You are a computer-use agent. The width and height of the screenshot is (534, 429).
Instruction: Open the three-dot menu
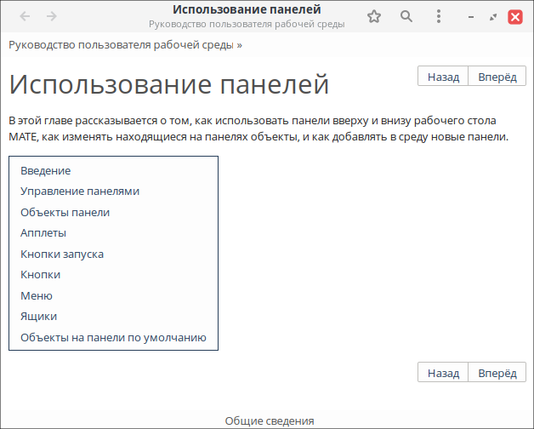pos(439,16)
